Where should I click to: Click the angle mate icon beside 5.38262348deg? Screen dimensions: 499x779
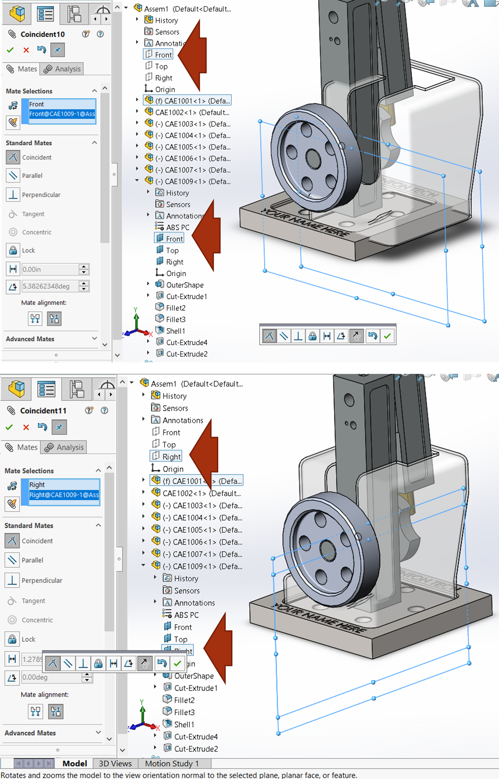coord(13,287)
